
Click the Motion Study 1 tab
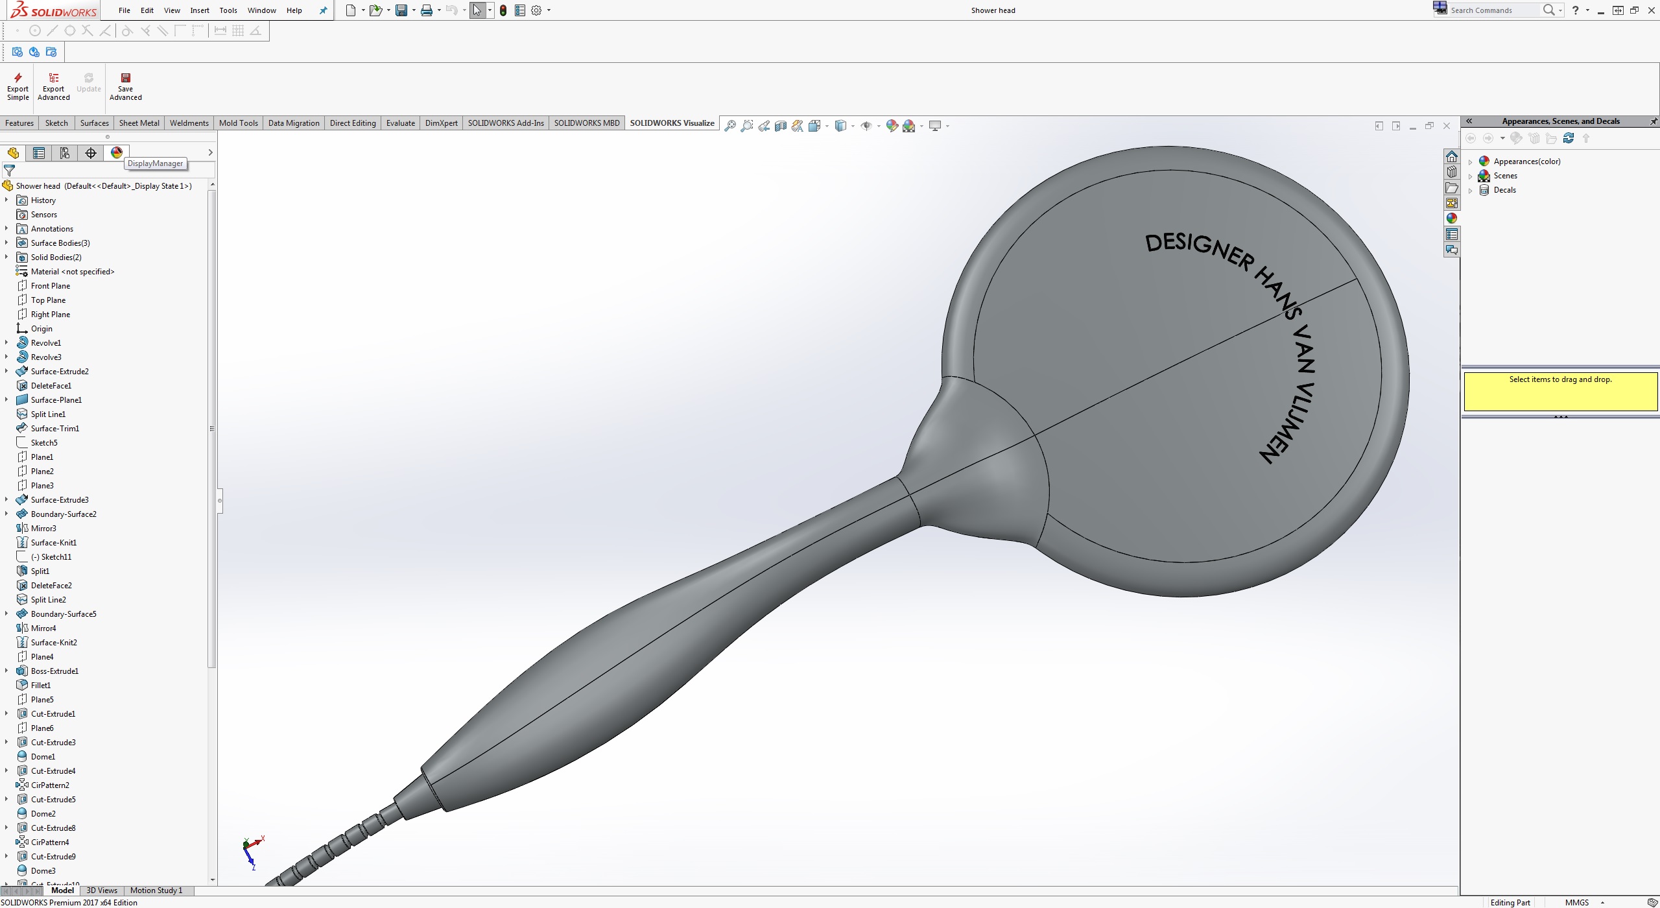tap(156, 890)
